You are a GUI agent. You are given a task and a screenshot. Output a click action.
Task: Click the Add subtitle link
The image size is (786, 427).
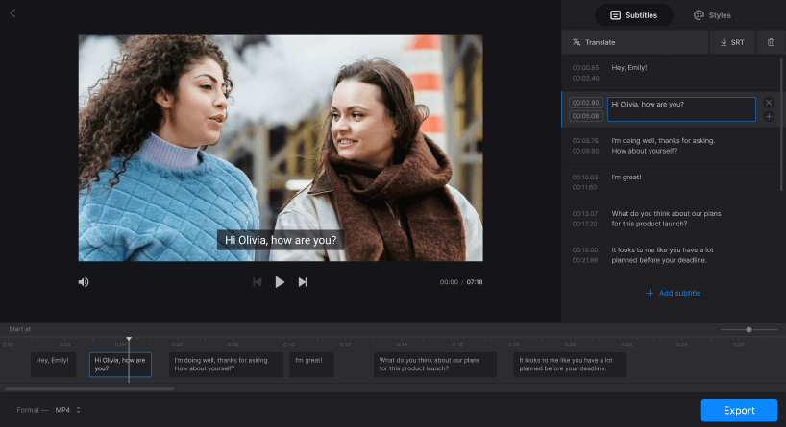click(673, 293)
